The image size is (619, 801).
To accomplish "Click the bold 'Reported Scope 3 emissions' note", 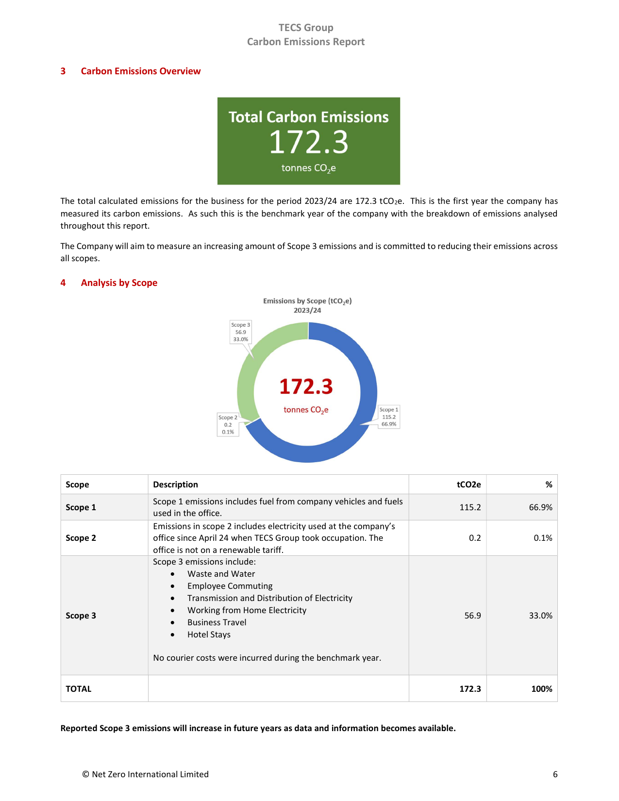I will [x=258, y=728].
